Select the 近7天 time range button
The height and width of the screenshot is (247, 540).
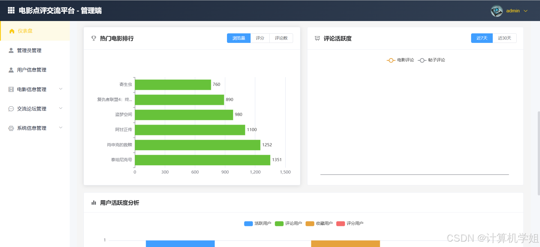[x=482, y=38]
